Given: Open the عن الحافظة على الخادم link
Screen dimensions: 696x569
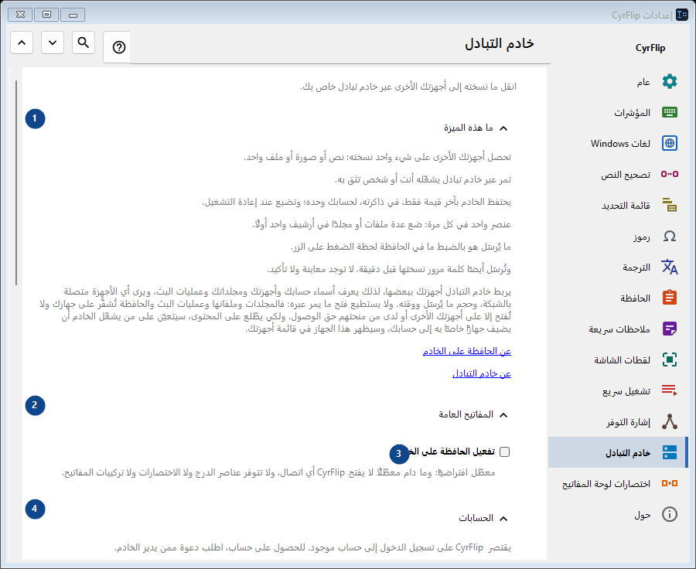Looking at the screenshot, I should pyautogui.click(x=467, y=351).
